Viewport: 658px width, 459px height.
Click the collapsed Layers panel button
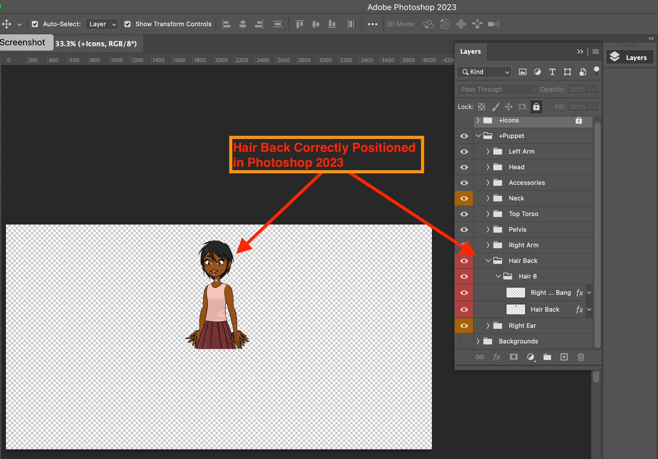point(629,57)
